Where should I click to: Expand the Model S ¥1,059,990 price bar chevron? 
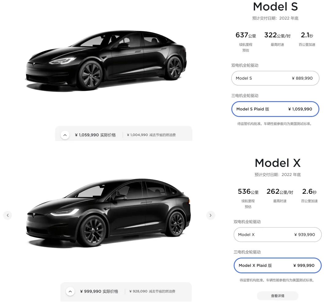(x=65, y=135)
